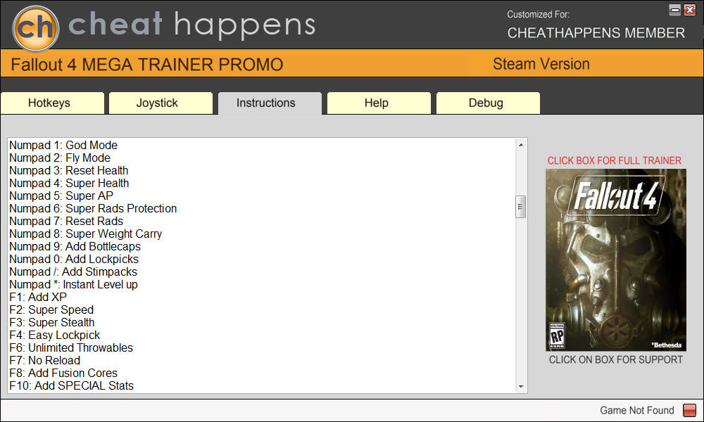Click the Fallout 4 cover art box
Viewport: 704px width, 422px height.
pos(616,260)
